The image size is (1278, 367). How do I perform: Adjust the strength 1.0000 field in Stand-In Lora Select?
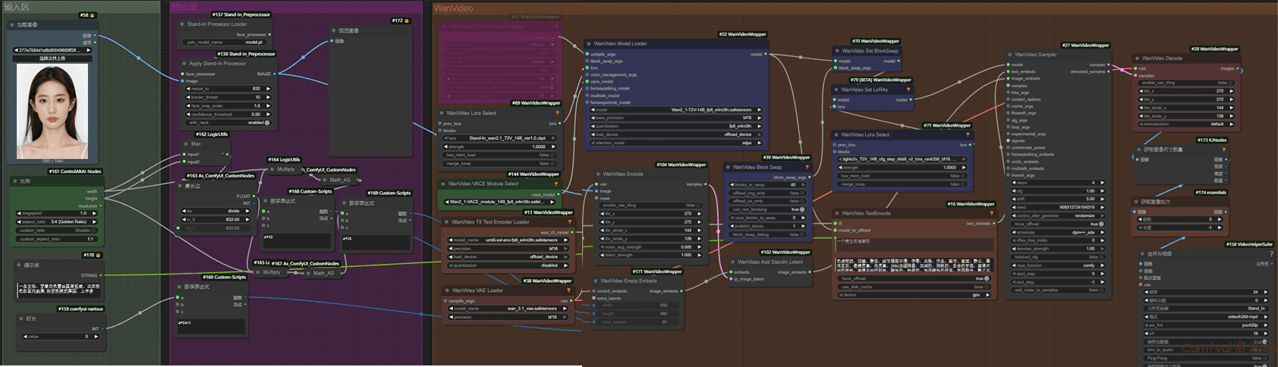(499, 146)
